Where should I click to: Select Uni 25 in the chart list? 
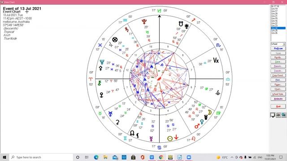tap(274, 31)
